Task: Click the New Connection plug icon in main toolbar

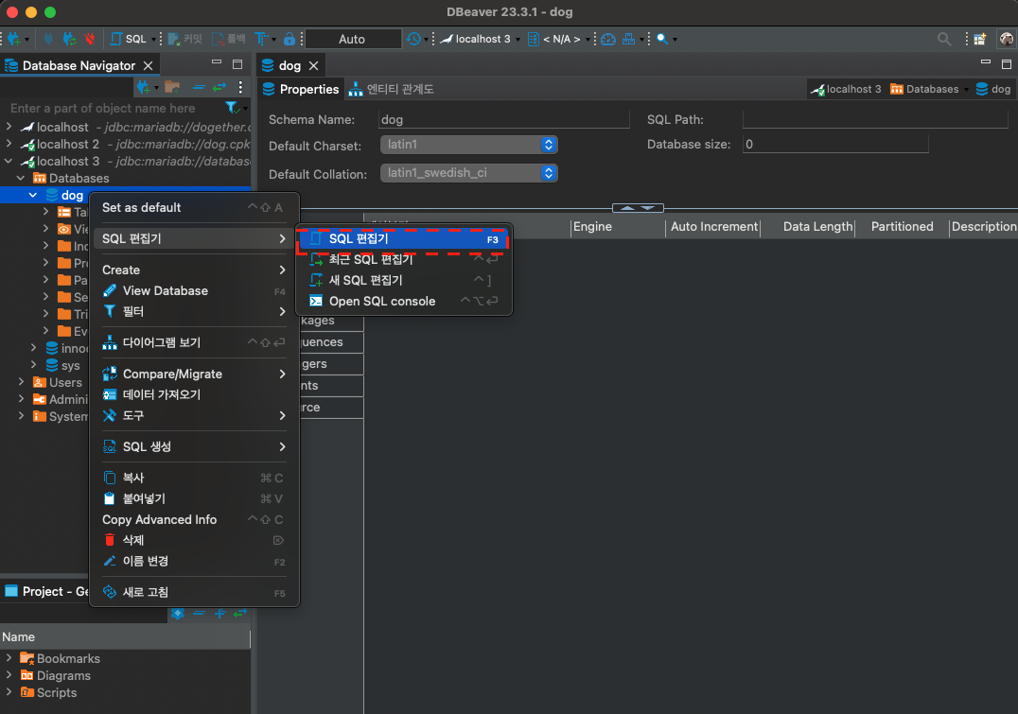Action: click(x=13, y=39)
